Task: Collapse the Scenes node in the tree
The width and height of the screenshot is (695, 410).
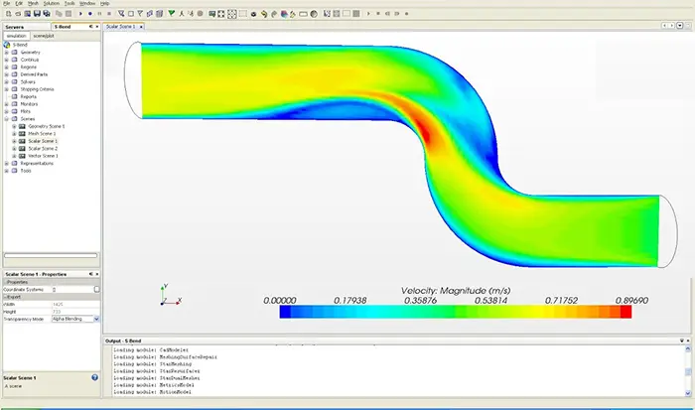Action: pos(6,118)
